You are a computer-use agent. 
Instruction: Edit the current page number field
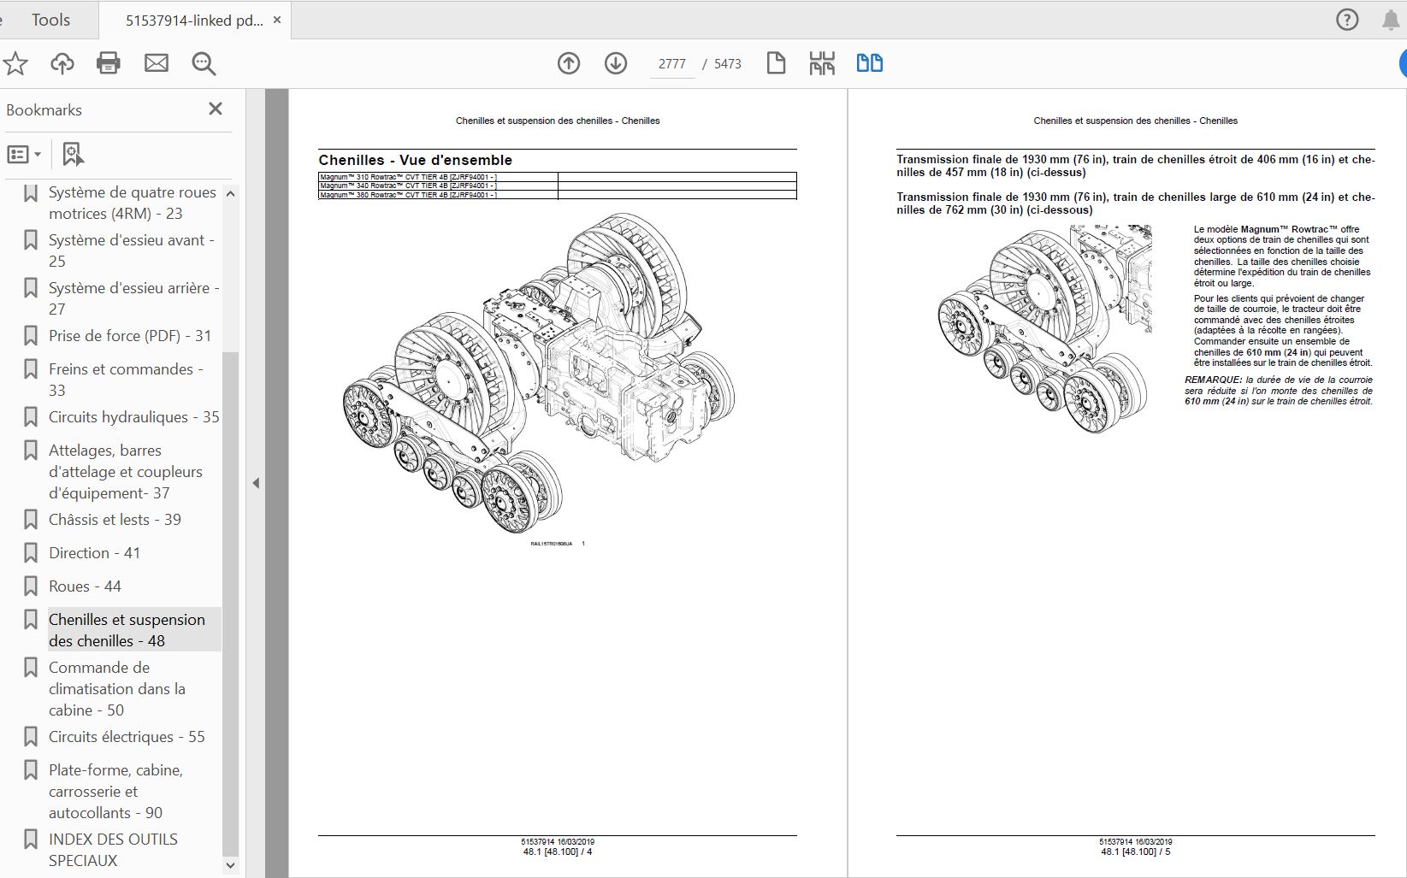point(672,64)
